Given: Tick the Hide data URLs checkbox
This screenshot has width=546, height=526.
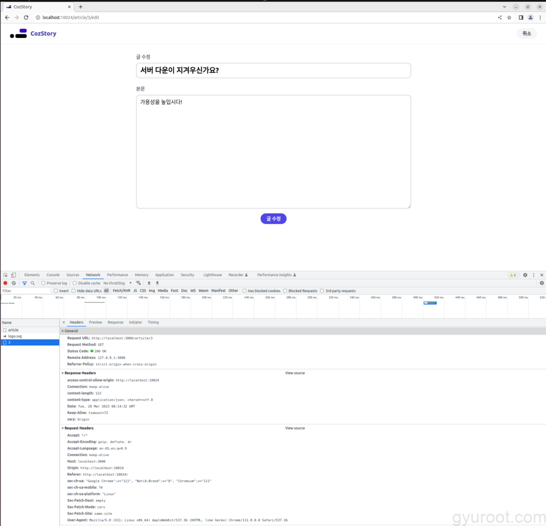Looking at the screenshot, I should (x=74, y=291).
